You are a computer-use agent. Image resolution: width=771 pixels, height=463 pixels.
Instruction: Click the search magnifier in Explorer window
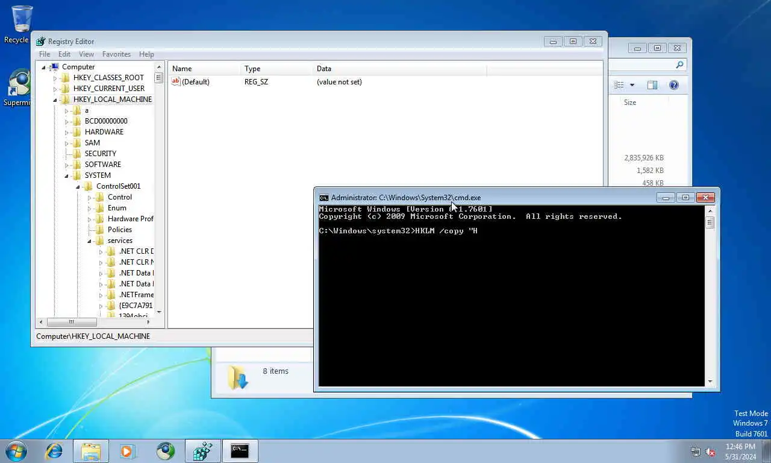pyautogui.click(x=679, y=65)
